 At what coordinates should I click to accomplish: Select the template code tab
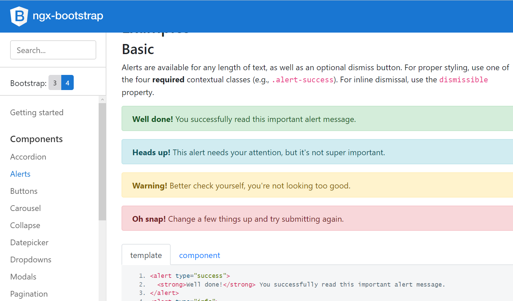tap(146, 255)
